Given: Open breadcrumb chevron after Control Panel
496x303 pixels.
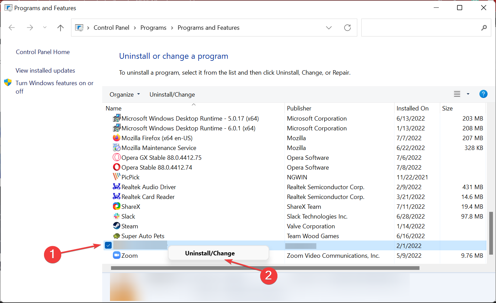Looking at the screenshot, I should coord(135,28).
